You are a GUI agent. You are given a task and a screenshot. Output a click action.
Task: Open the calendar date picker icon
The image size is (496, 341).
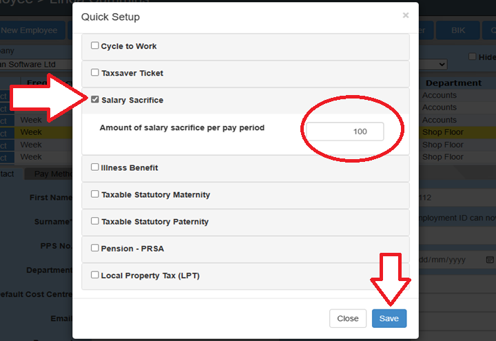pos(490,260)
